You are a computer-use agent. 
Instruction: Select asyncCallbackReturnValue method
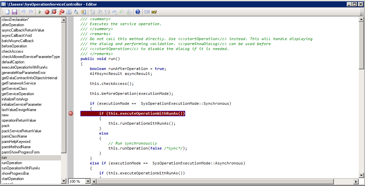[23, 30]
